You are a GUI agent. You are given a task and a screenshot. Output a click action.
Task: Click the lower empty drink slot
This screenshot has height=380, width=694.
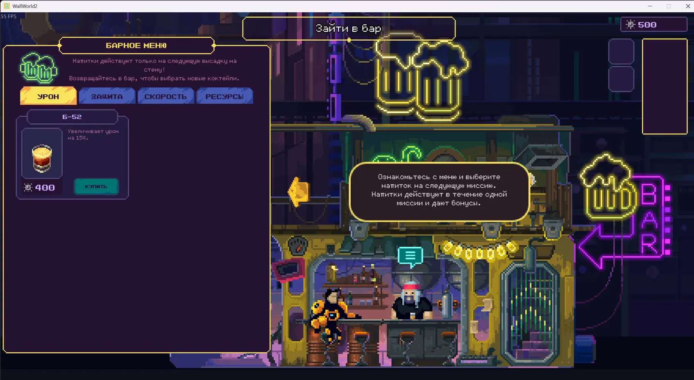pyautogui.click(x=621, y=79)
